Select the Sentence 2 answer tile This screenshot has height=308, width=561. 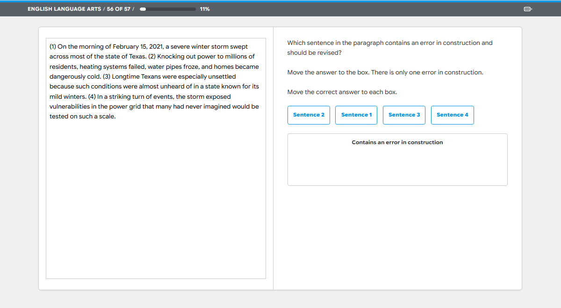(x=309, y=115)
